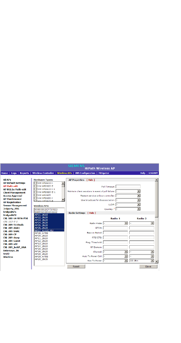Open AP Registration in the sidebar
Screen dimensions: 181x343
pos(12,202)
